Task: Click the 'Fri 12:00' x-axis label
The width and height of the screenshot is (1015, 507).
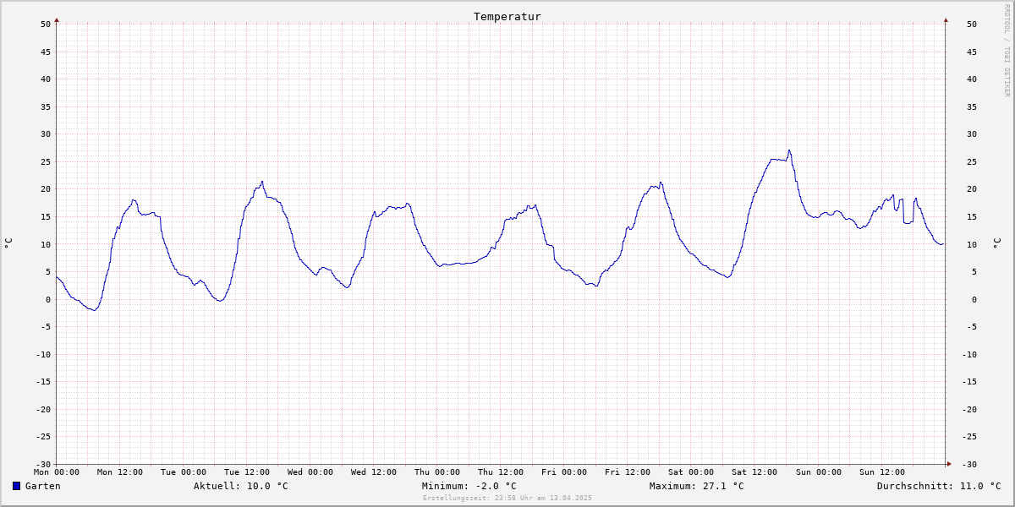Action: click(x=628, y=472)
